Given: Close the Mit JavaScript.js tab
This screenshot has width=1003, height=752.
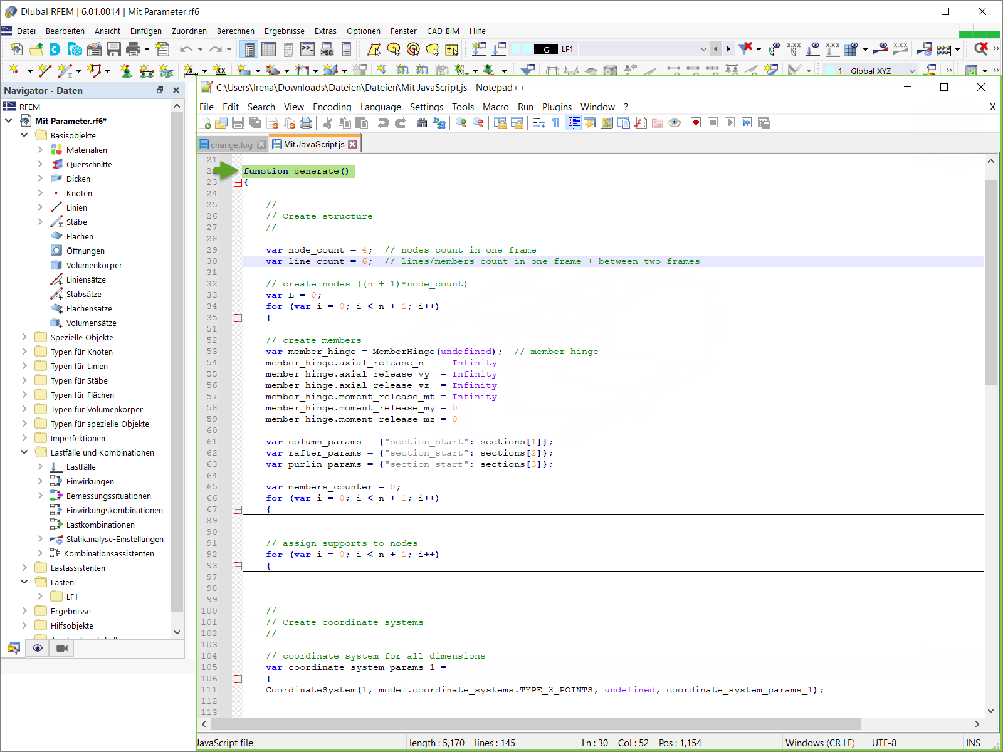Looking at the screenshot, I should point(352,144).
